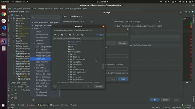
Task: Open Slack from the dock
Action: coord(4,21)
